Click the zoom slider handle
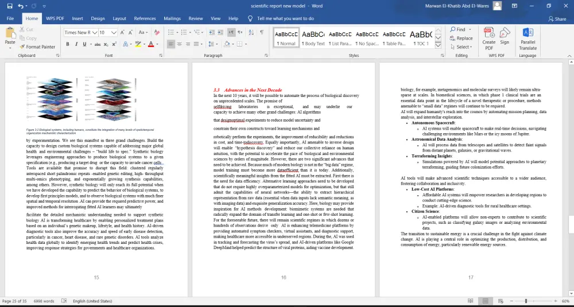The image size is (574, 307). [x=526, y=301]
